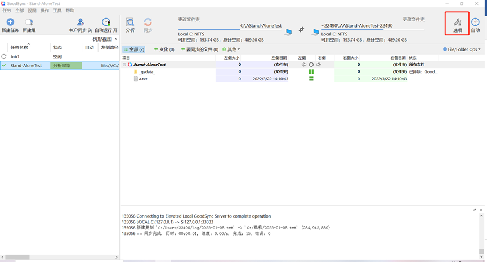Switch to the 全部 (2) filter tab

coord(134,49)
